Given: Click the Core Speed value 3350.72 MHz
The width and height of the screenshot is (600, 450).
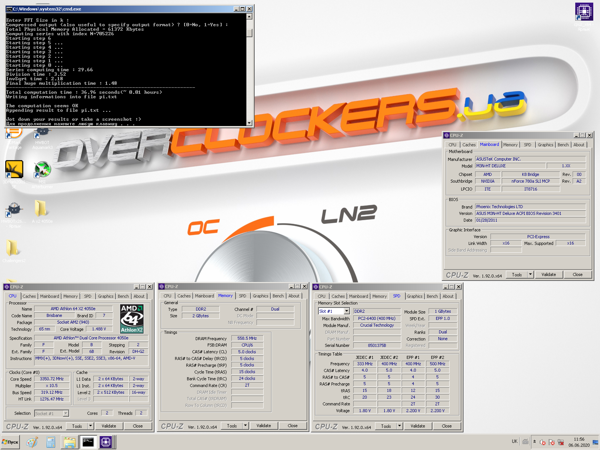Looking at the screenshot, I should pos(52,379).
